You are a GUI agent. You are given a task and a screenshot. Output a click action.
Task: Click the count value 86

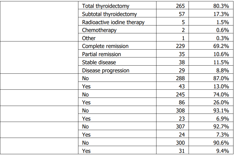click(x=182, y=103)
